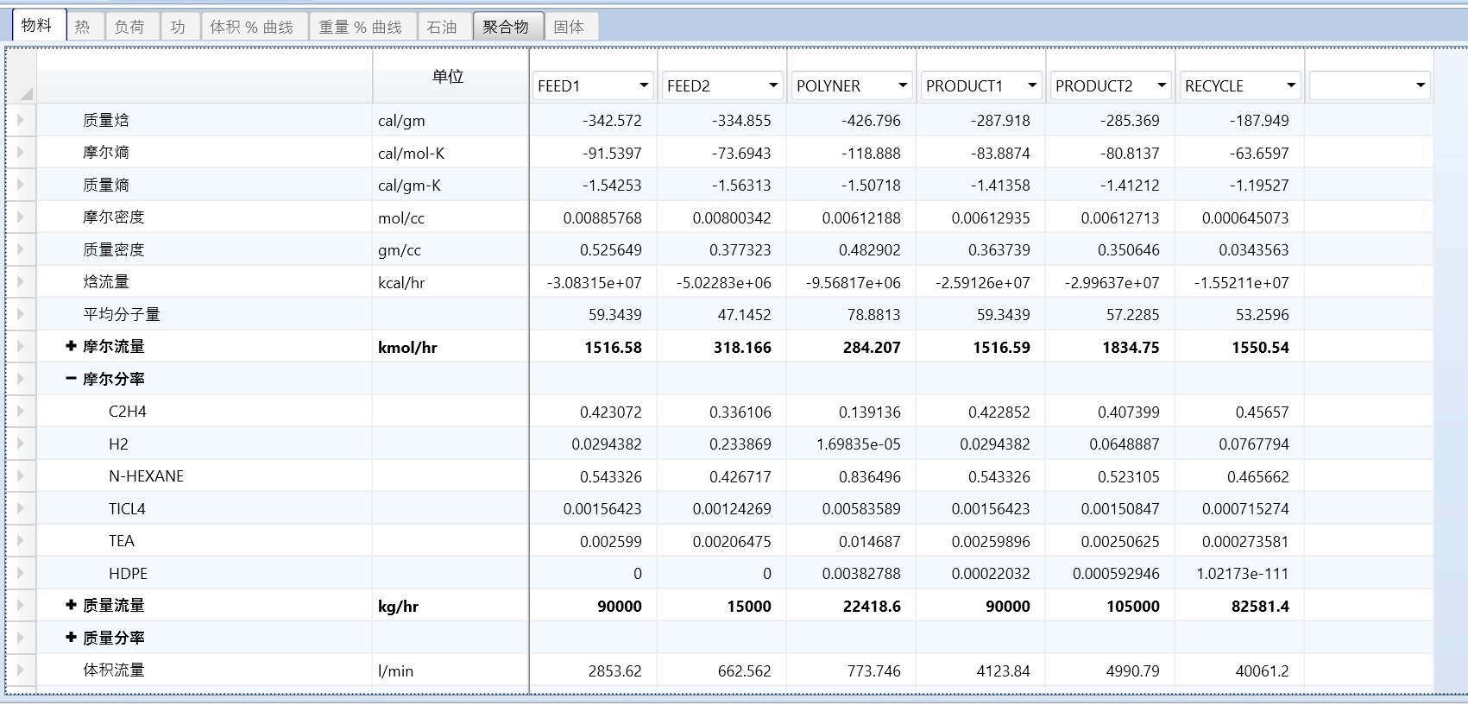Open the FEED1 stream dropdown
The image size is (1468, 705).
644,85
